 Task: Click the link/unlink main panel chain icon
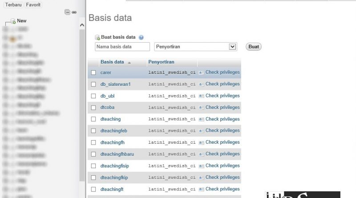point(74,12)
